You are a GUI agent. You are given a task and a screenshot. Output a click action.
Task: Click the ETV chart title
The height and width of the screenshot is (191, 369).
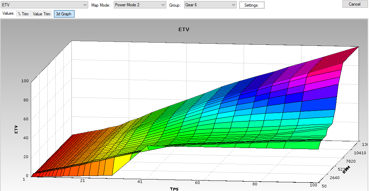pyautogui.click(x=184, y=29)
